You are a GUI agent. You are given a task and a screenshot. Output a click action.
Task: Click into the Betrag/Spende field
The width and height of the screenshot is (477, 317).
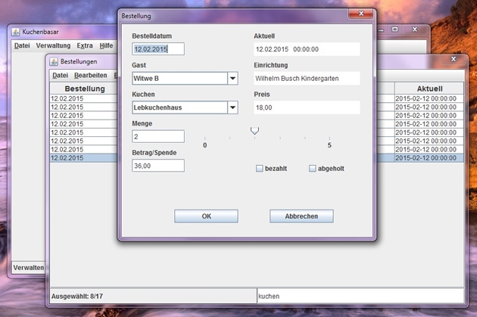[x=158, y=165]
